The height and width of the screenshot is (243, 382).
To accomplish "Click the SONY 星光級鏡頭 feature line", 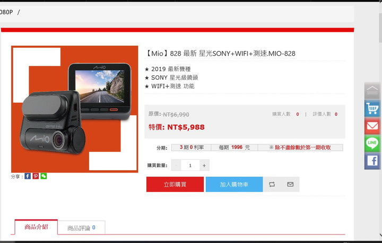I will 171,77.
